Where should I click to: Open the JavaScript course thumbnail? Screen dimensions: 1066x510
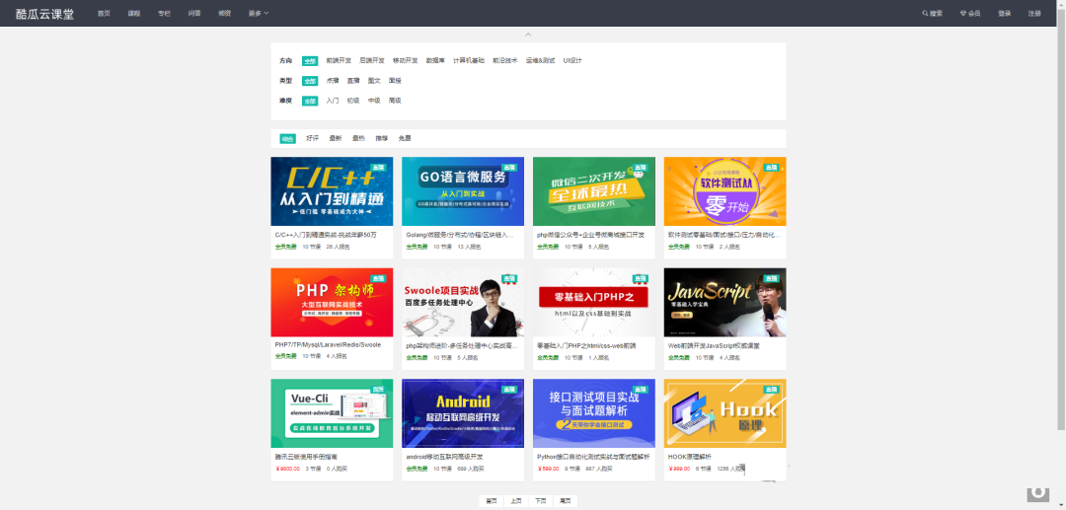click(x=724, y=302)
